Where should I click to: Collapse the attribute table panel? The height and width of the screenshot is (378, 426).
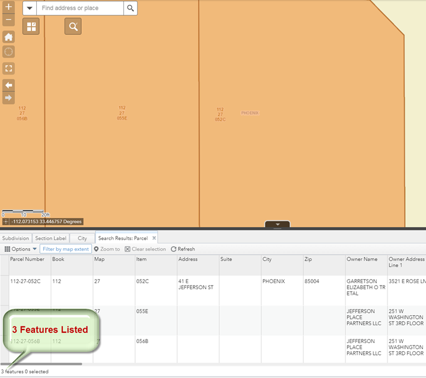[x=277, y=225]
